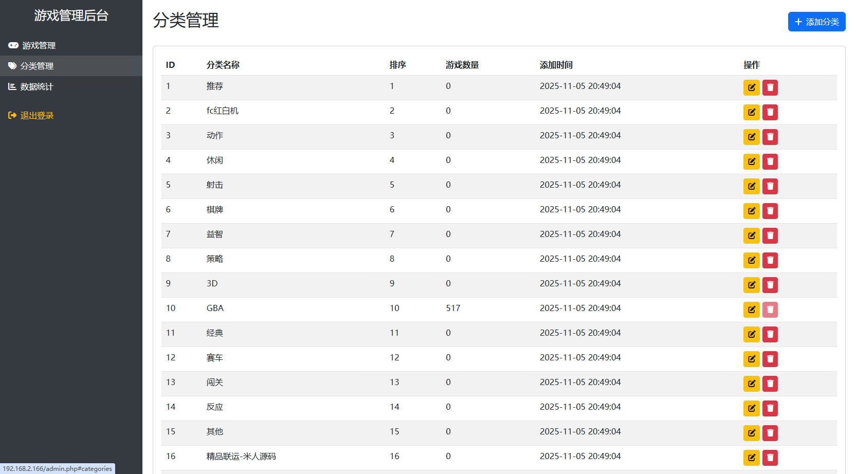Screen dimensions: 856x474
Task: Click edit icon for 推荐 category
Action: pos(751,87)
